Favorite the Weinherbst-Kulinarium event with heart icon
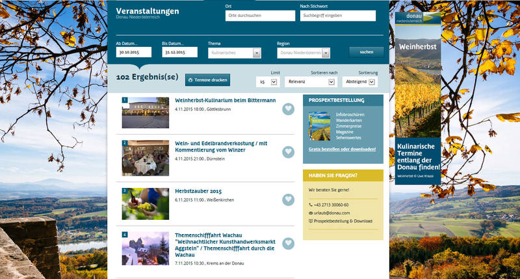The height and width of the screenshot is (279, 520). tap(289, 109)
